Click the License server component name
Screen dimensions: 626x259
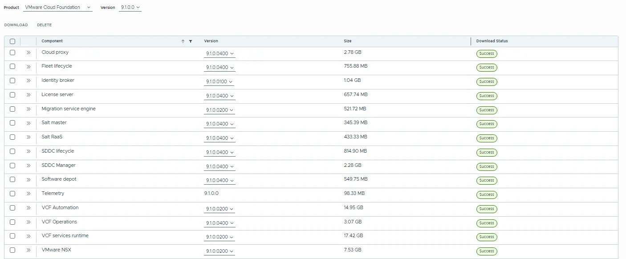pyautogui.click(x=57, y=95)
